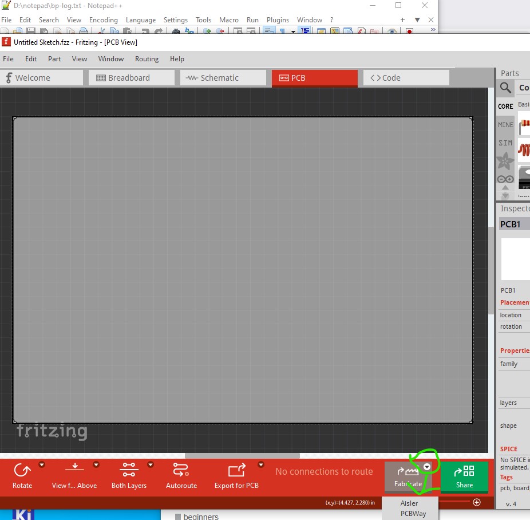
Task: Click the Autoroute icon
Action: (x=181, y=471)
